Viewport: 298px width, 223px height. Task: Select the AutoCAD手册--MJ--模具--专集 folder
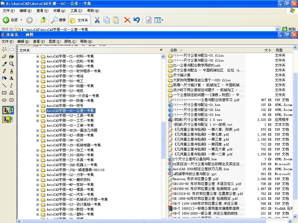[70, 189]
